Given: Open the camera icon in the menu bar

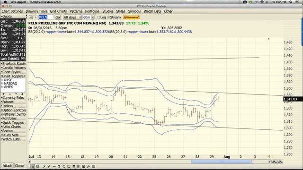Looking at the screenshot, I should click(245, 2).
